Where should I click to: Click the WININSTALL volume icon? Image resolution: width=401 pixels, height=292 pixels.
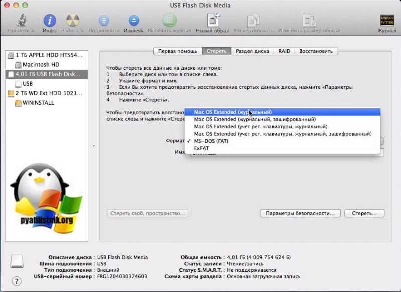click(x=18, y=103)
